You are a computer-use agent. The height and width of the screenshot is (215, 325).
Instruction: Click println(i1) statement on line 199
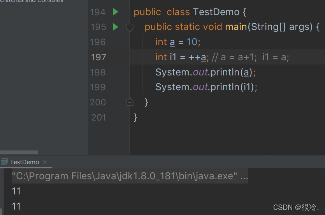[x=206, y=87]
